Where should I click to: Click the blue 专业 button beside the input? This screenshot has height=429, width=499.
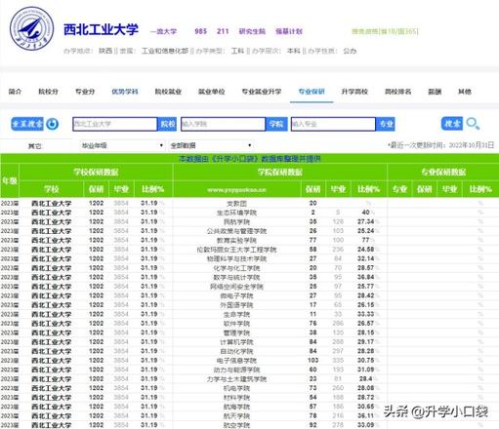pos(386,124)
